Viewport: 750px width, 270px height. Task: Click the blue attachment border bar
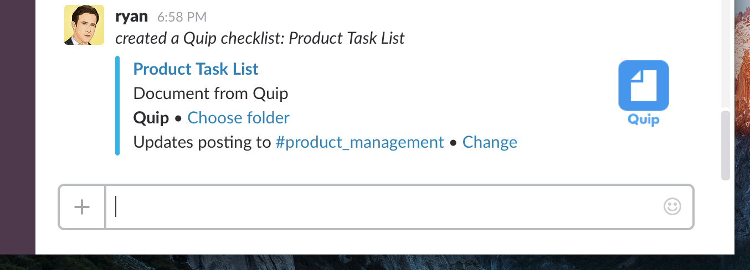(117, 105)
